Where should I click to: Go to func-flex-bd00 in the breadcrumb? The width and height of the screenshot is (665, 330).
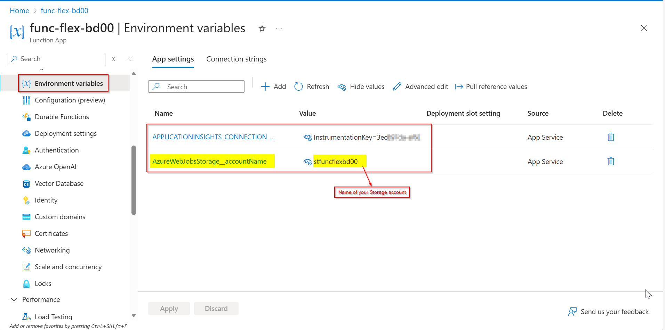pyautogui.click(x=64, y=11)
